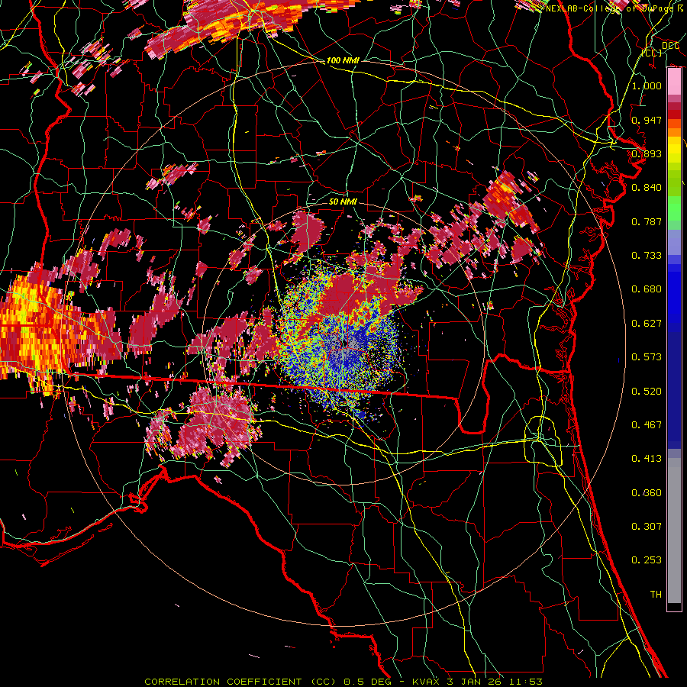Click the 0.787 legend value
Viewport: 687px width, 687px height.
pyautogui.click(x=647, y=221)
